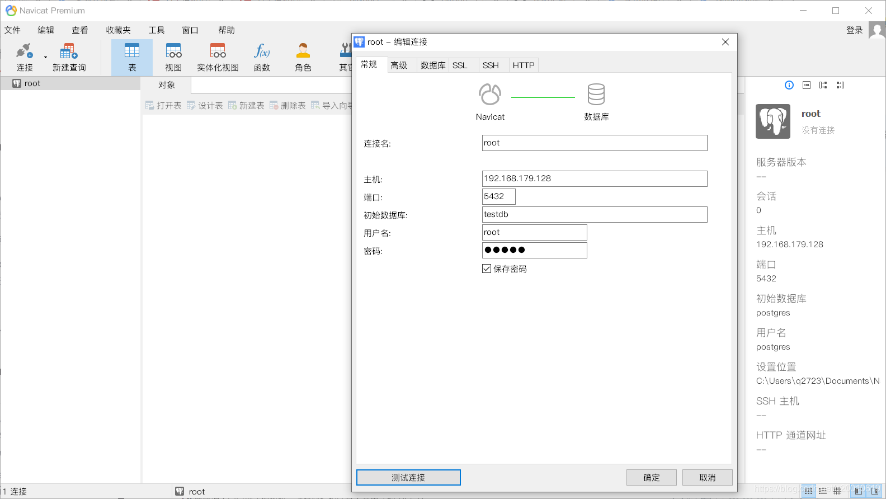Viewport: 886px width, 499px height.
Task: Select the View toolbar icon
Action: pos(173,57)
